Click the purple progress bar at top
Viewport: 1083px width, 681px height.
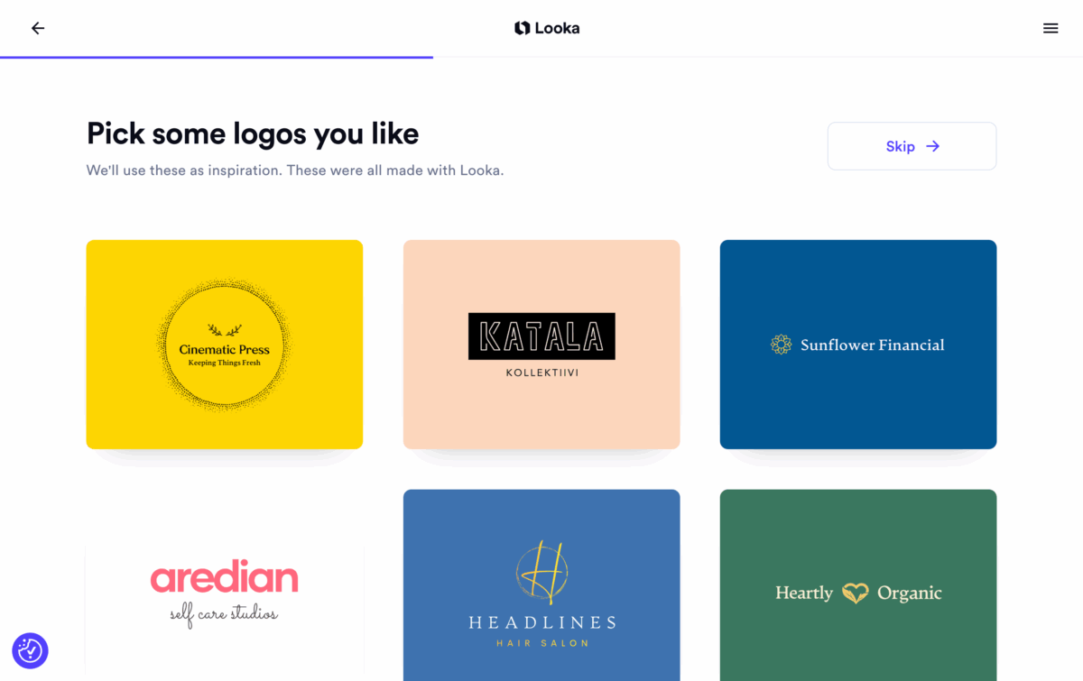(217, 57)
